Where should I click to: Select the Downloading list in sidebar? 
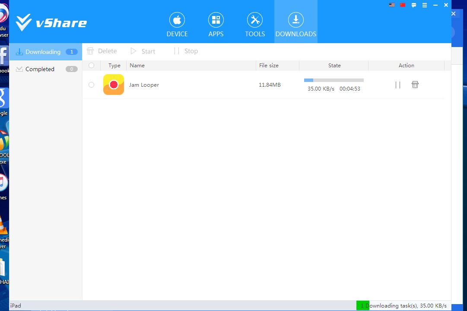tap(45, 52)
